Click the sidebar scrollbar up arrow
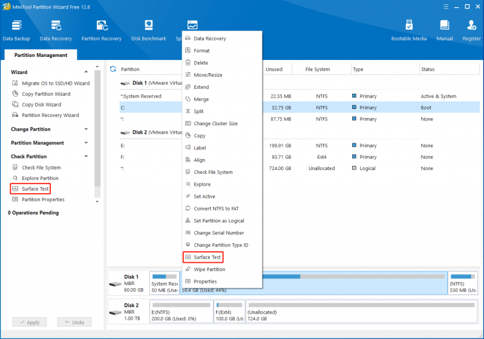This screenshot has height=339, width=484. [x=97, y=67]
